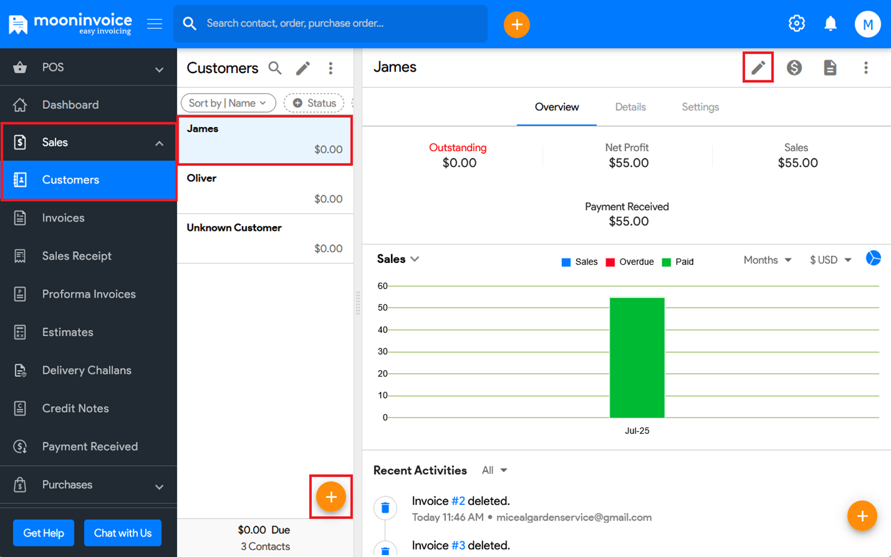Switch to the Settings tab
The width and height of the screenshot is (891, 557).
pyautogui.click(x=700, y=107)
